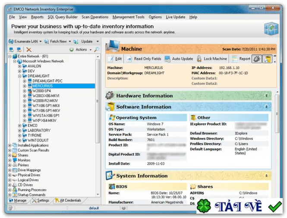Show more Machine toolbar items chevron

275,56
